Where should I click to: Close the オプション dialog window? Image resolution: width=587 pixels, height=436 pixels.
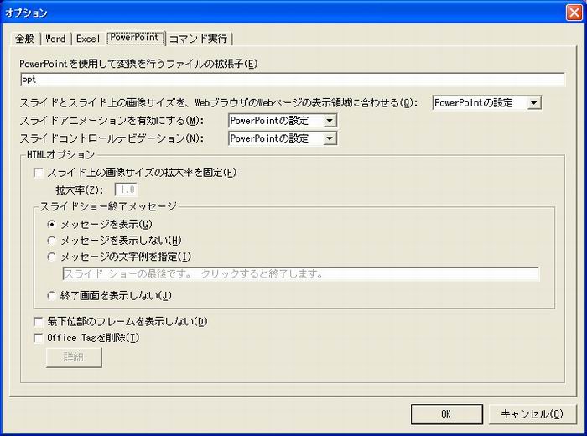pyautogui.click(x=574, y=13)
